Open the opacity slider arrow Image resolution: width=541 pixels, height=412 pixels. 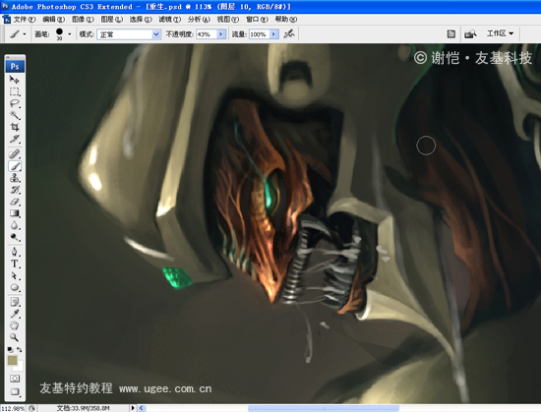point(221,34)
